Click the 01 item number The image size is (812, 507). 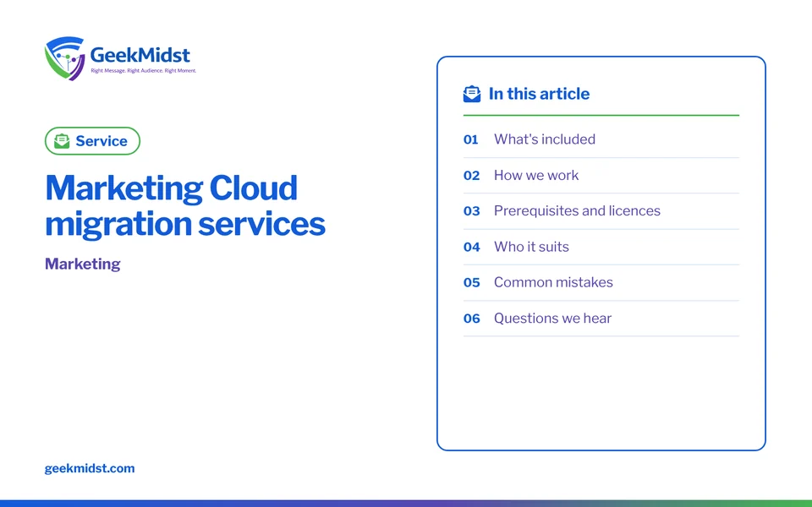[471, 139]
